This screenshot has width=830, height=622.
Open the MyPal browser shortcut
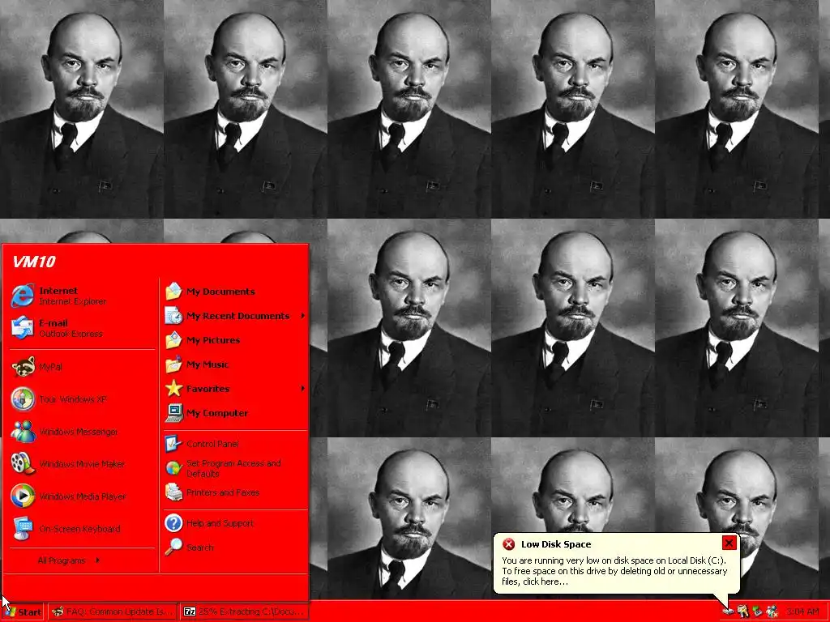click(x=82, y=367)
